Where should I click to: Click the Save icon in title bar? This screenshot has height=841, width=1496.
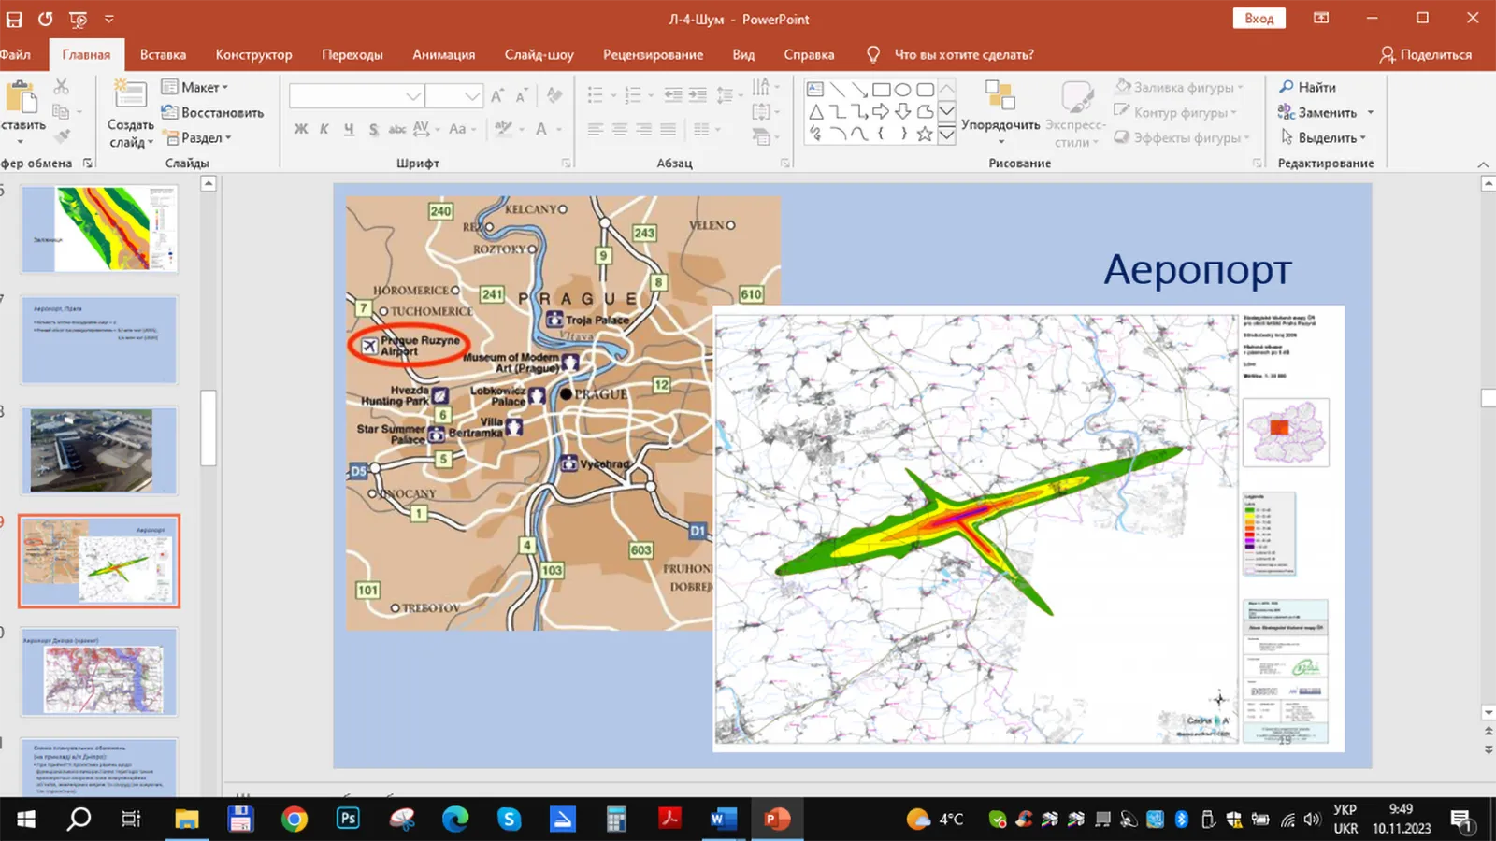coord(14,19)
